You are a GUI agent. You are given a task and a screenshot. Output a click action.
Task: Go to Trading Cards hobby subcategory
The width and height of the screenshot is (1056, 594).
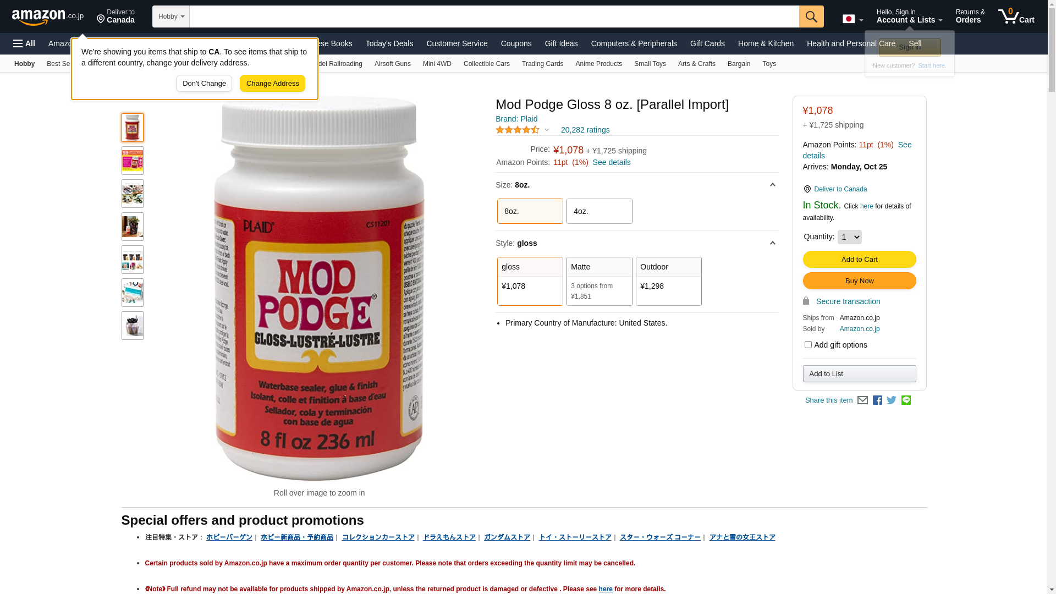[542, 64]
